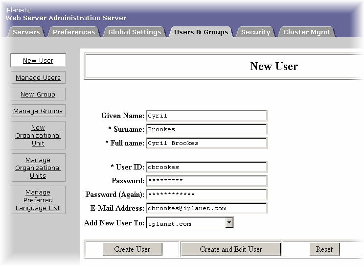This screenshot has height=266, width=364.
Task: Focus the Given Name field
Action: pos(206,116)
